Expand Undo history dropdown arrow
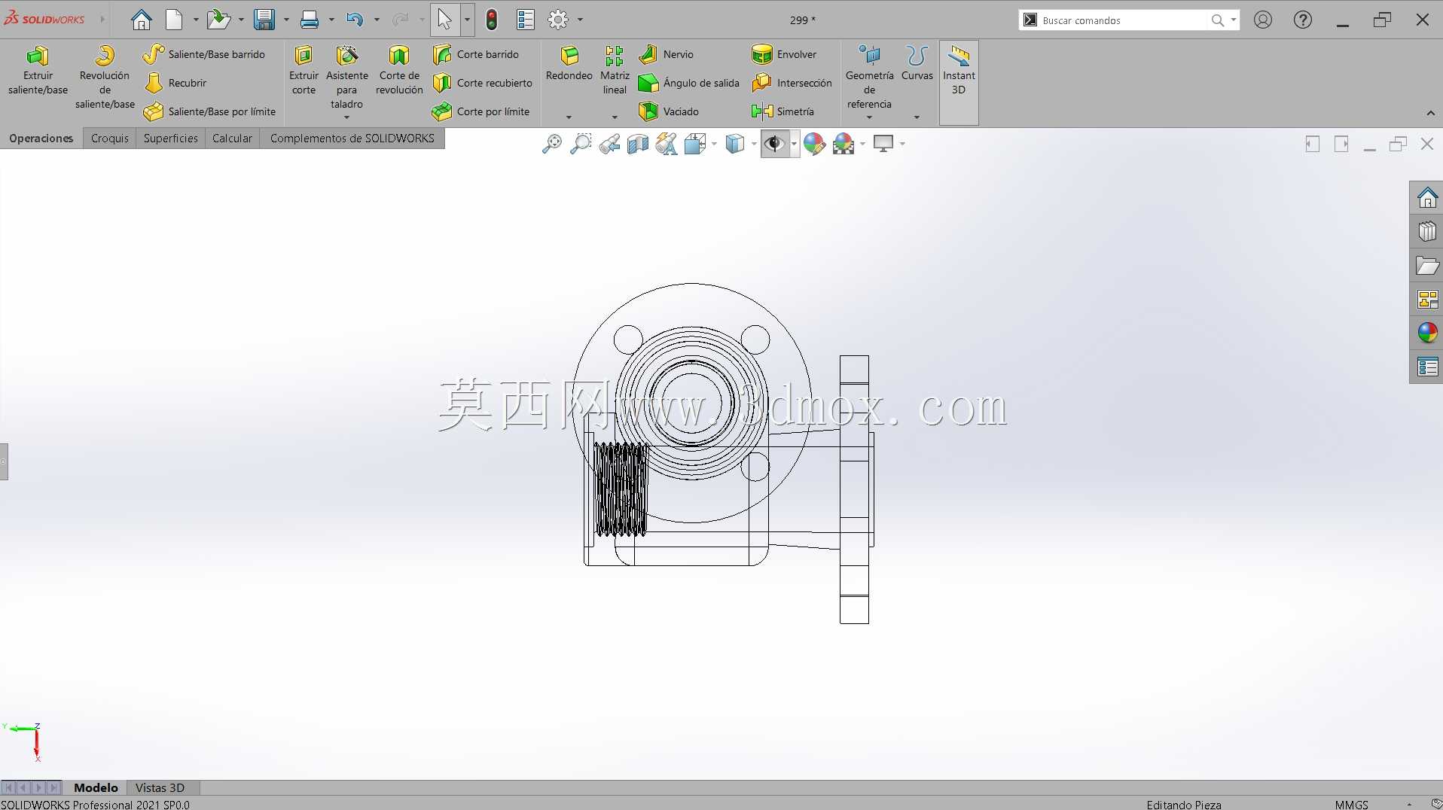Viewport: 1443px width, 810px height. point(377,20)
